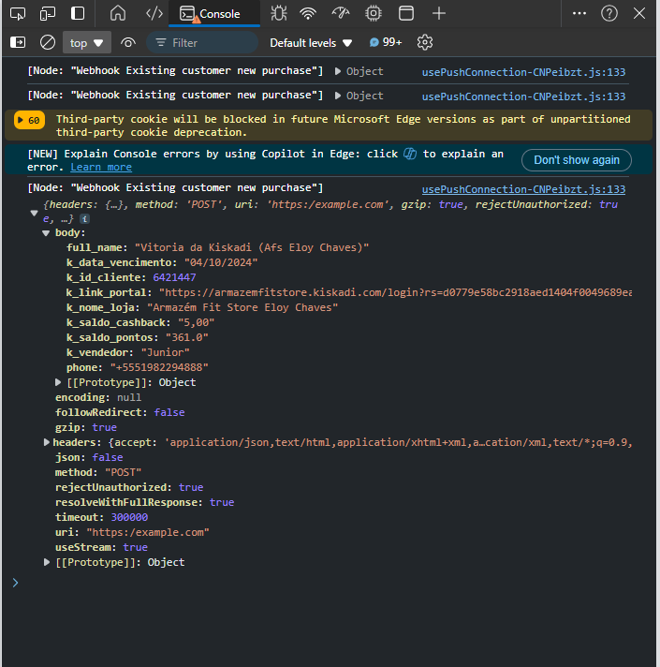Open the Customize DevTools ellipsis menu

(x=579, y=14)
